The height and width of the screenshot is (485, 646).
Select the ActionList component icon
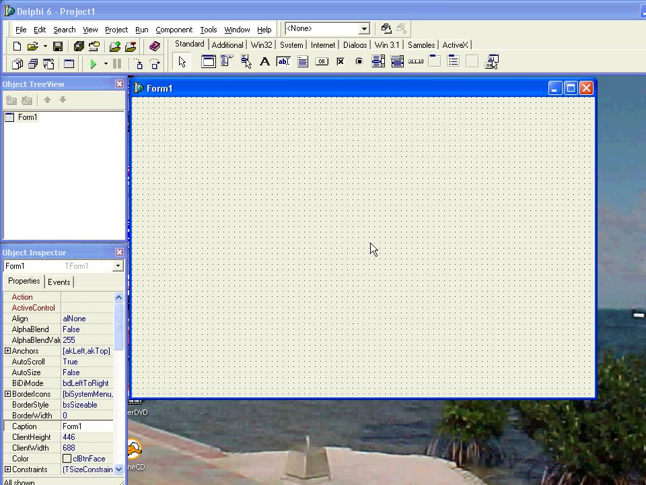click(491, 62)
